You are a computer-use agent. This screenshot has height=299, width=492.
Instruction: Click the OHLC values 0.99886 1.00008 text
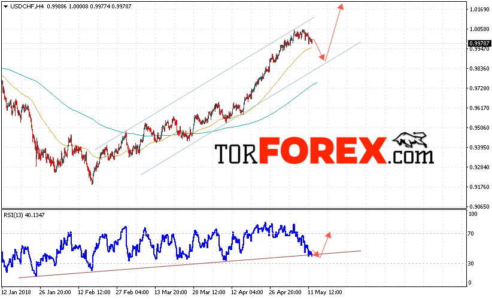[x=68, y=6]
